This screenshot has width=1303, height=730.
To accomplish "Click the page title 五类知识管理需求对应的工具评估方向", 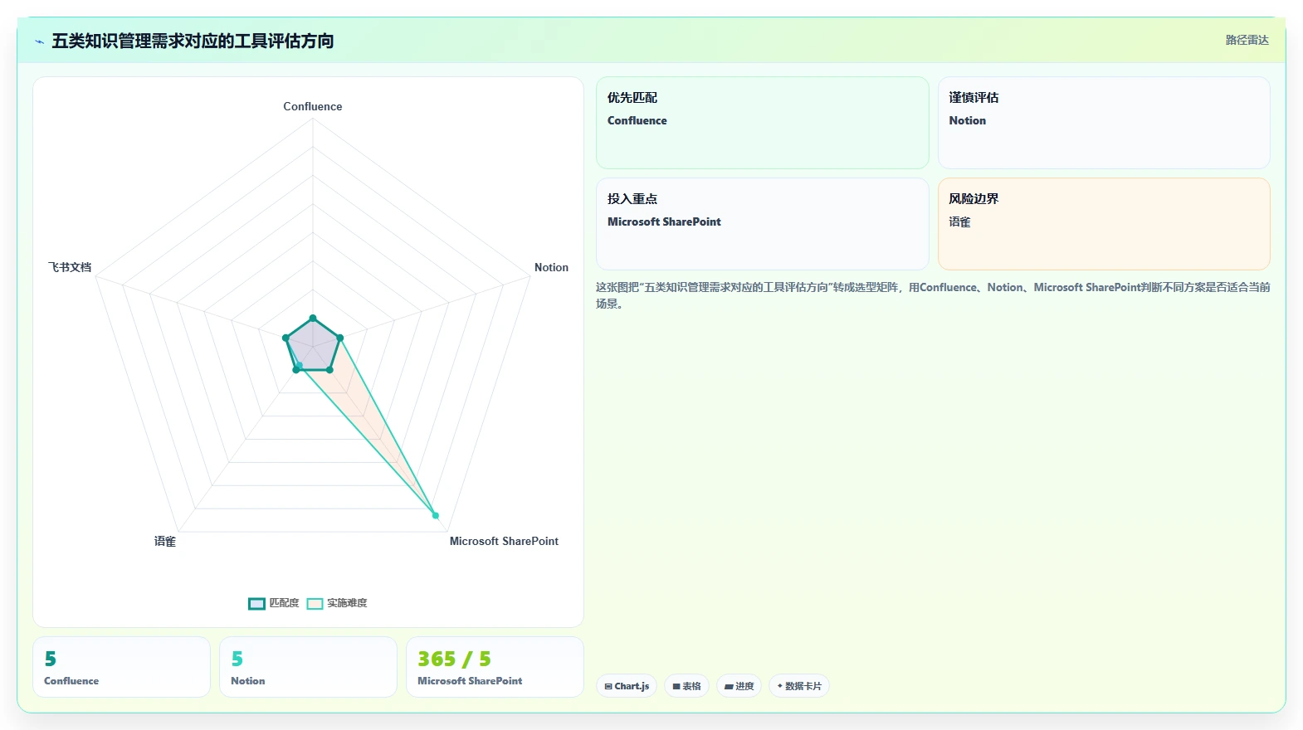I will (193, 41).
